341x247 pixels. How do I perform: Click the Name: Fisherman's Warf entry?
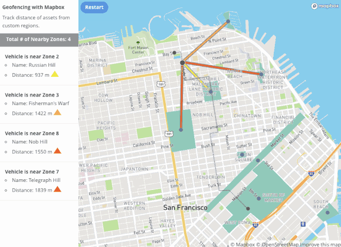[41, 103]
